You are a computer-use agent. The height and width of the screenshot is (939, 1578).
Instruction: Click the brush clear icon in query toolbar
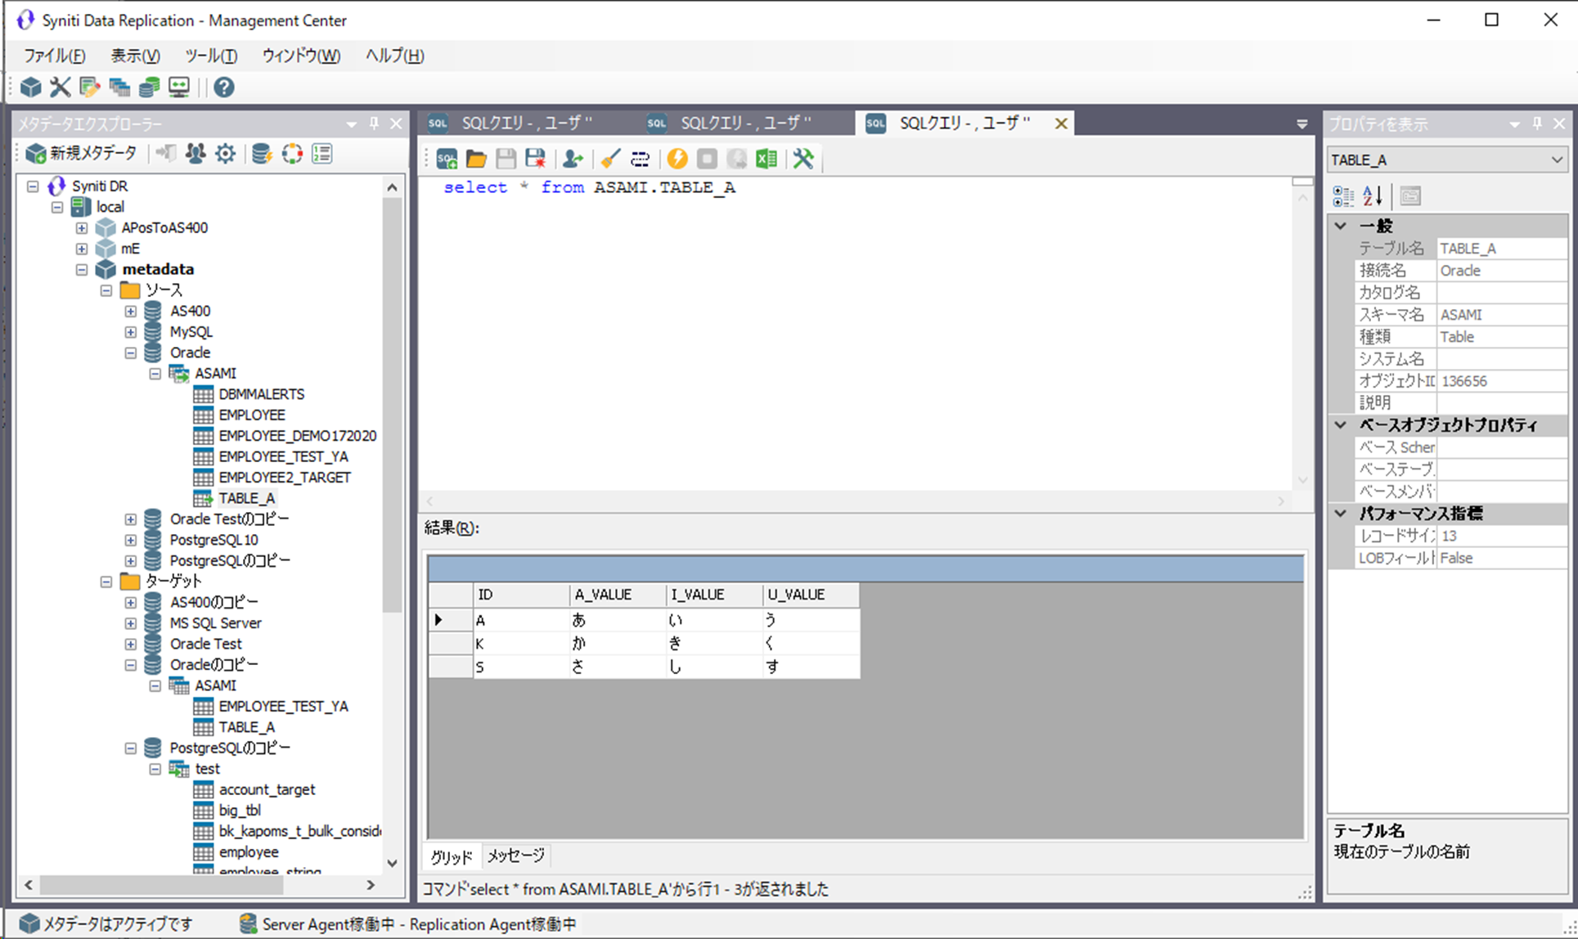[610, 158]
